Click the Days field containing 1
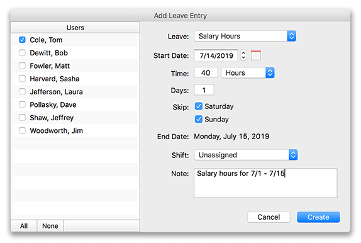This screenshot has width=361, height=243. [204, 90]
